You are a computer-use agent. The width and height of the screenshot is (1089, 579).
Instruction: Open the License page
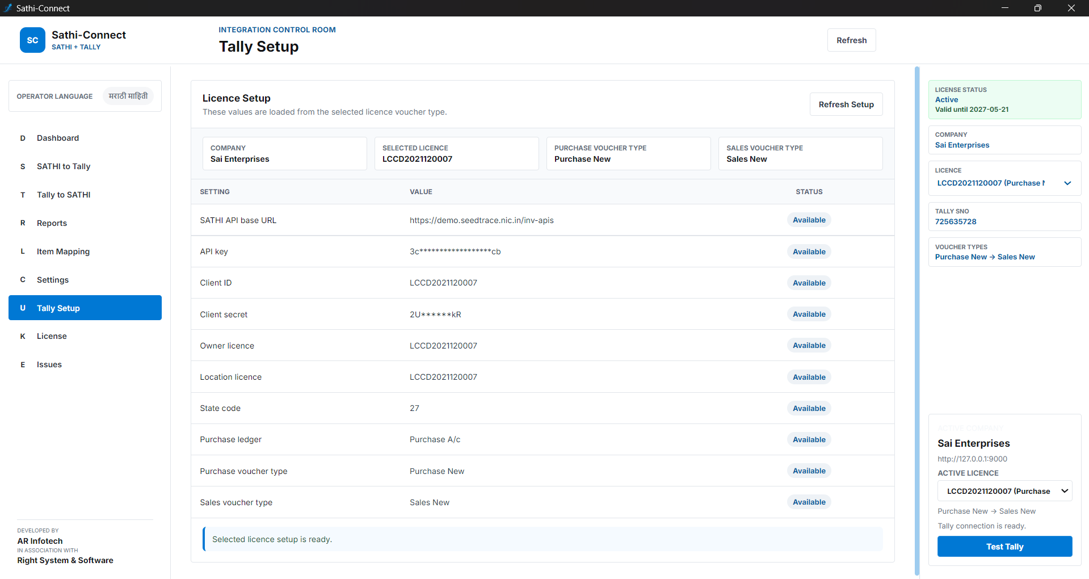(85, 336)
